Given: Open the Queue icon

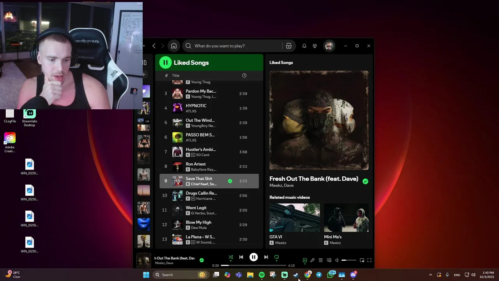Looking at the screenshot, I should (x=320, y=260).
